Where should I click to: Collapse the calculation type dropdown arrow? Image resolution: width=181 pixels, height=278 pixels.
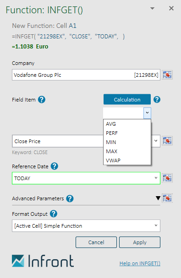pos(147,113)
